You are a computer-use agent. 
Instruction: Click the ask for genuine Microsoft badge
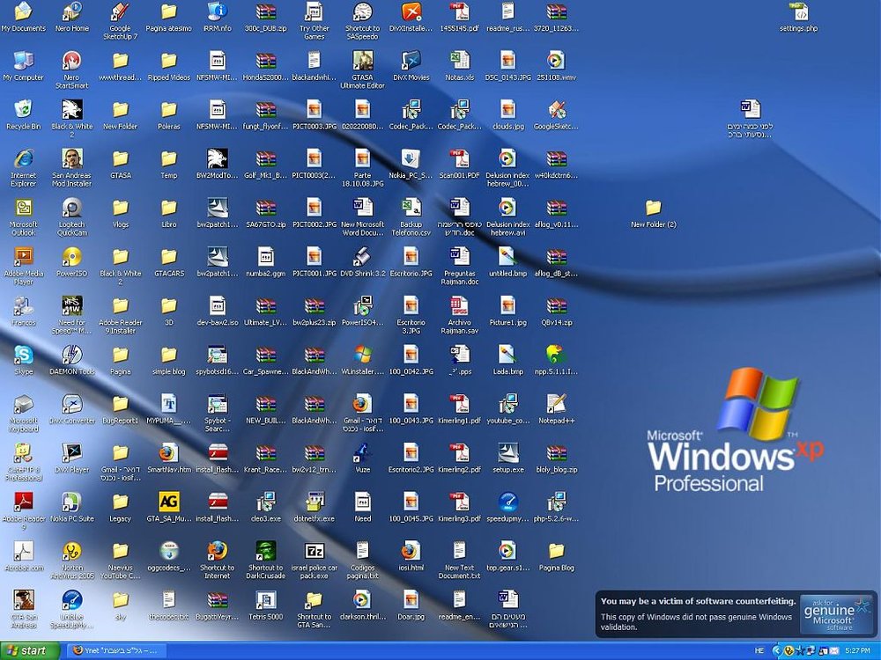coord(835,615)
